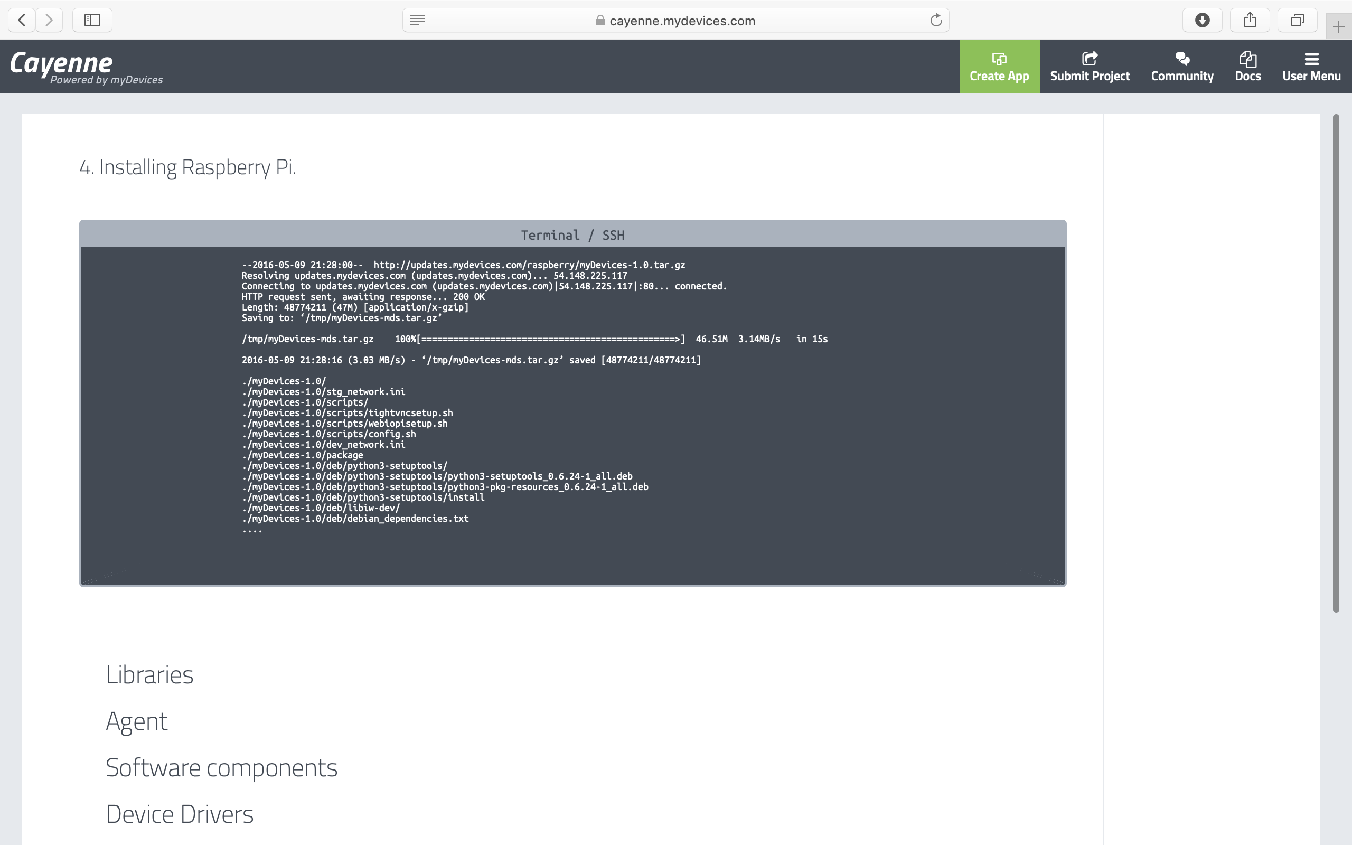Open the Safari downloads icon
1352x845 pixels.
tap(1202, 20)
